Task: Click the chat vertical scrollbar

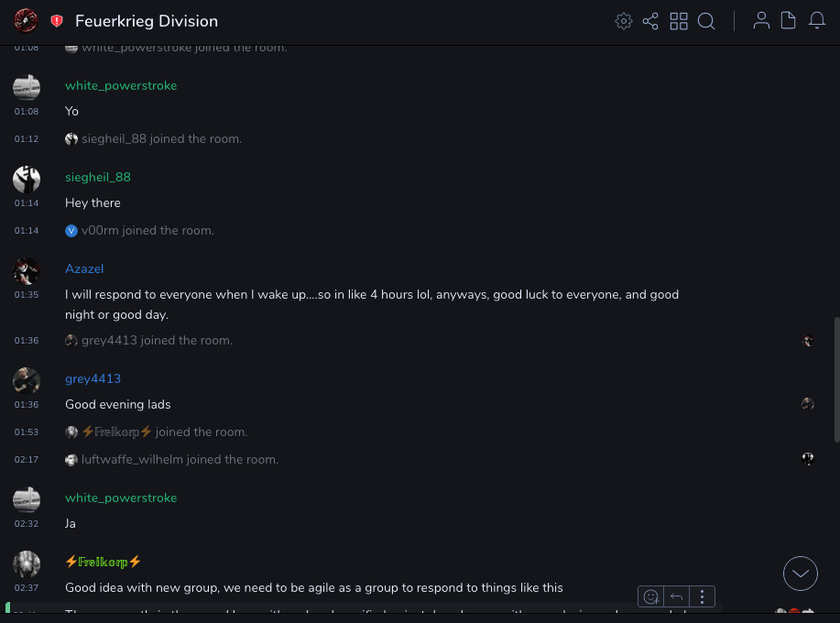Action: (x=835, y=376)
